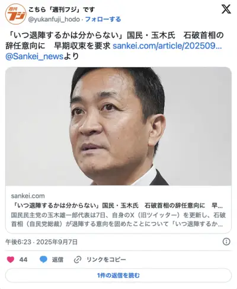This screenshot has width=237, height=289.
Task: Open the timestamp 午後6:23 · 2025年9月7日
Action: tap(41, 242)
